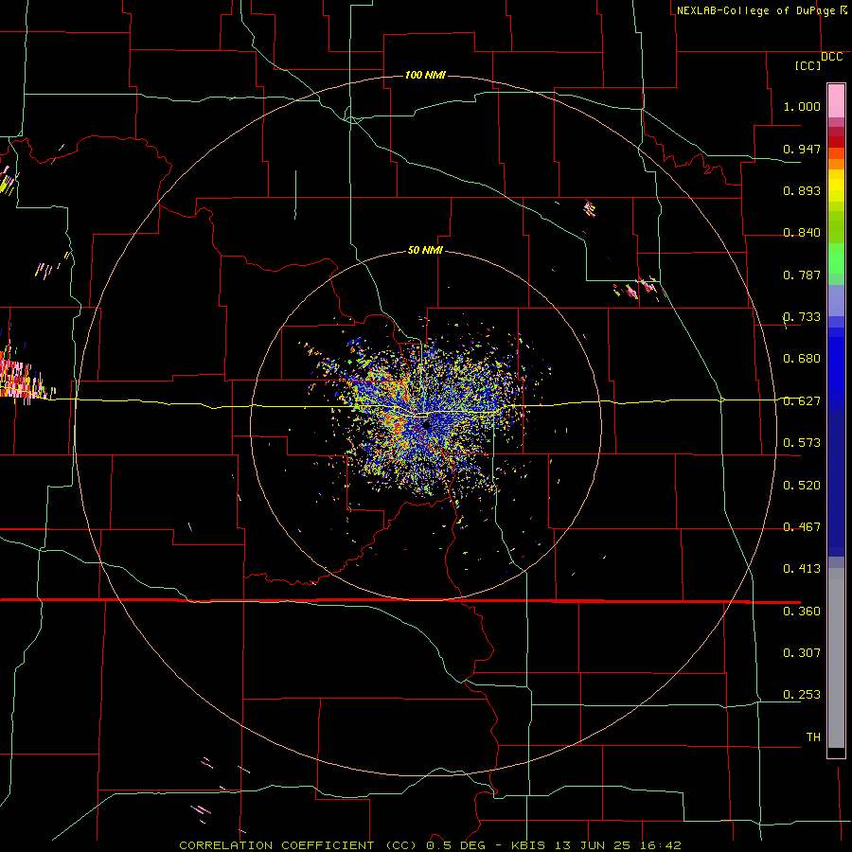Image resolution: width=852 pixels, height=852 pixels.
Task: Click the 0.840 legend value
Action: point(802,233)
